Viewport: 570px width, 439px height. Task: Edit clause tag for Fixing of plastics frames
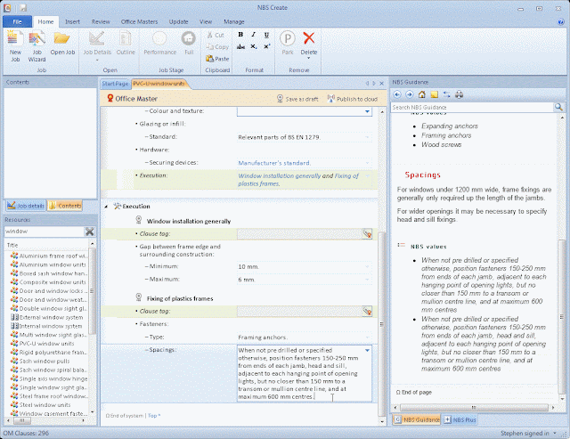point(368,312)
